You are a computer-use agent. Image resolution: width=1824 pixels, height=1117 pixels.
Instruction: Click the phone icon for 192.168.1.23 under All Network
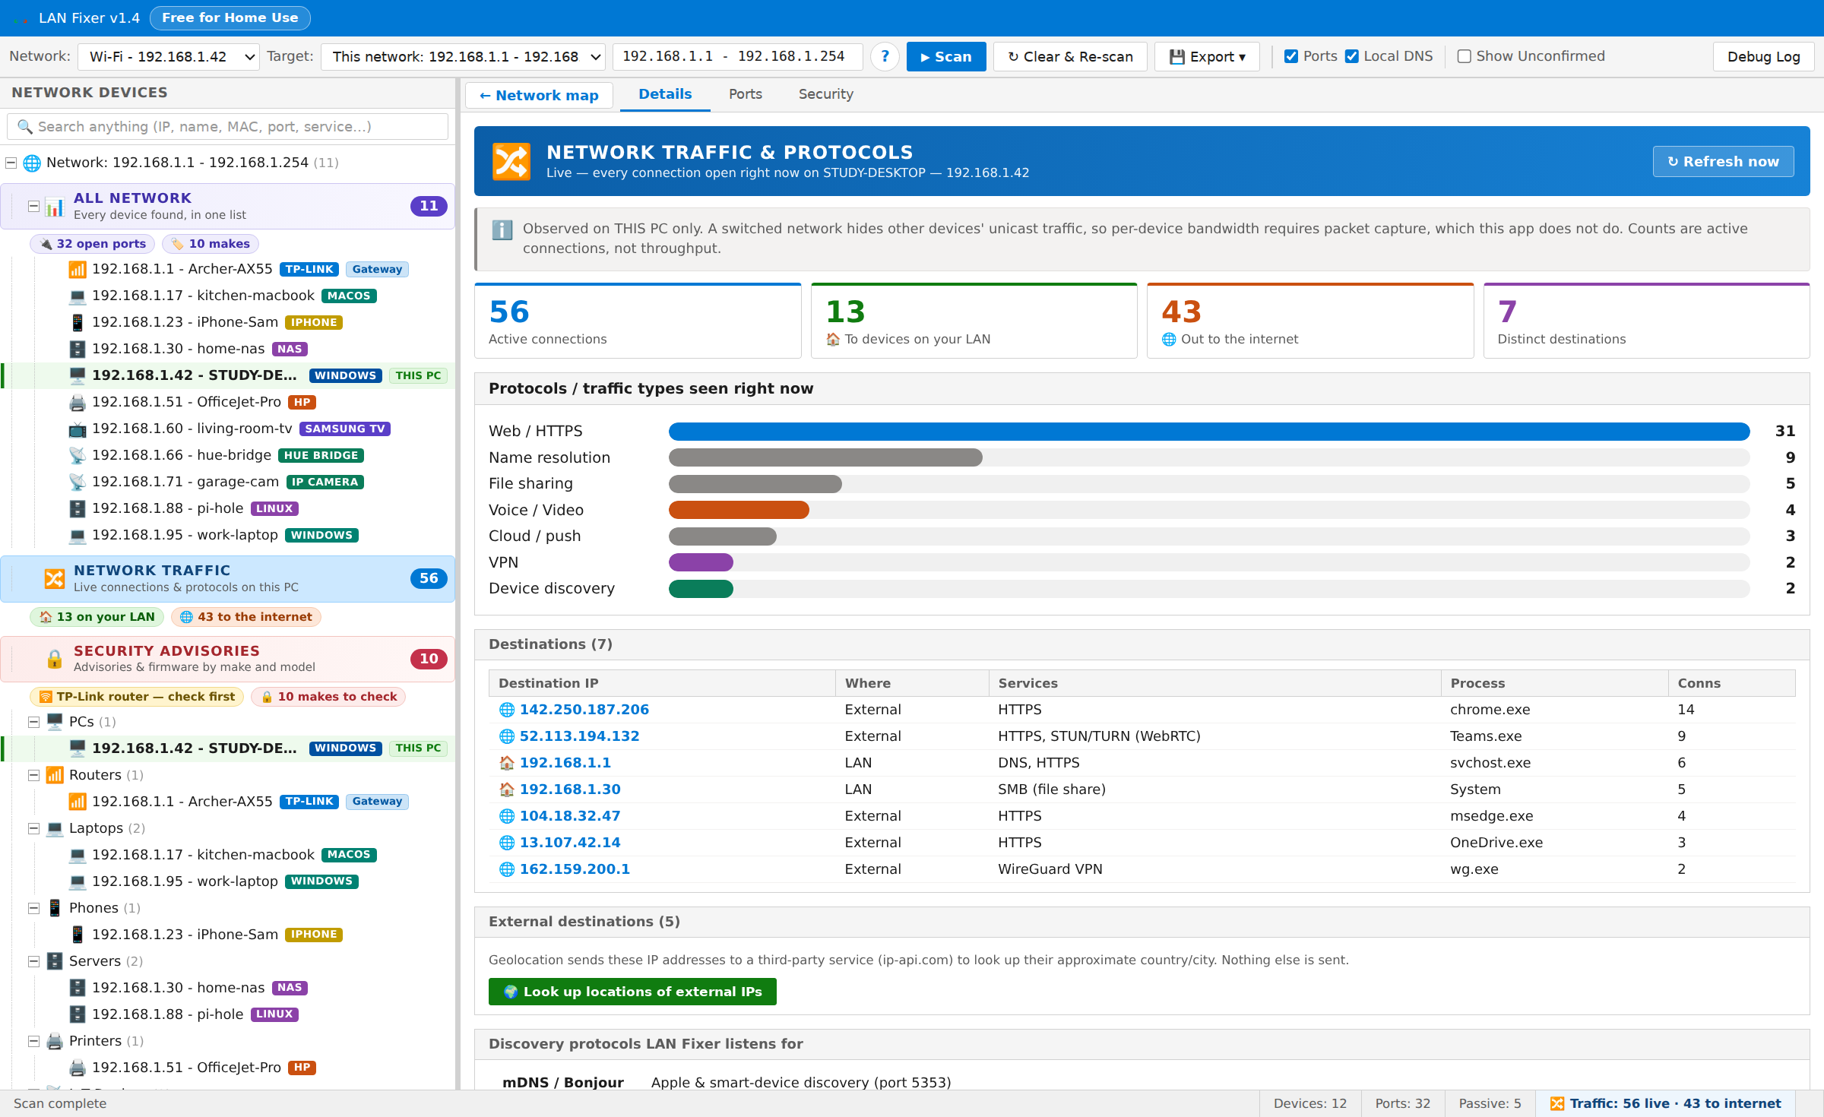[x=78, y=323]
